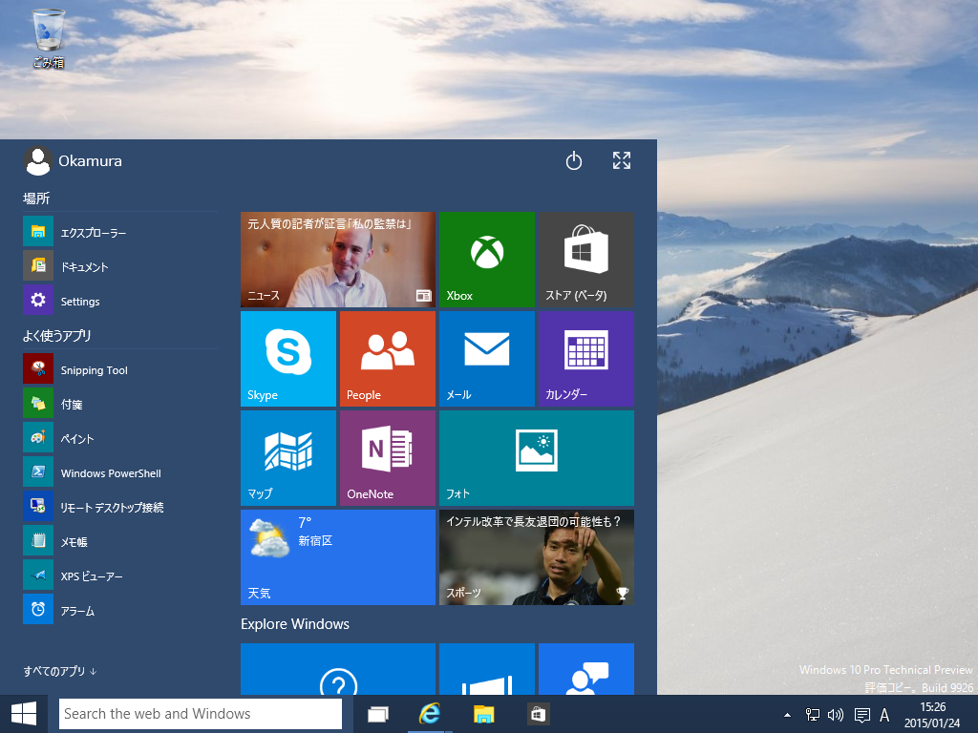Open エクスプローラー from the places list
This screenshot has width=978, height=733.
coord(119,232)
